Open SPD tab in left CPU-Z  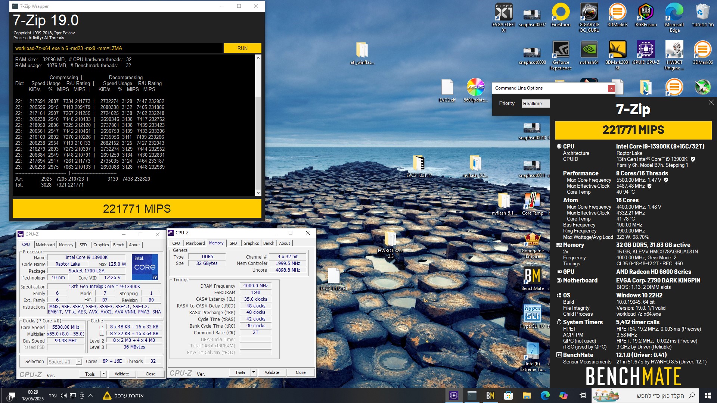coord(83,245)
